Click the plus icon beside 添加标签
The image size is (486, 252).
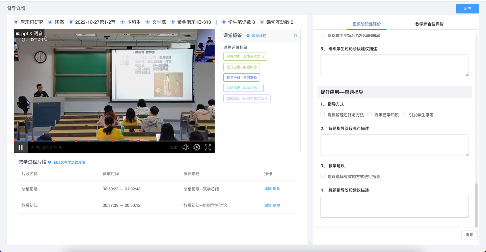[248, 36]
